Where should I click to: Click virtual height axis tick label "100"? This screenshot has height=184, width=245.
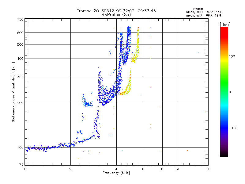[20, 147]
